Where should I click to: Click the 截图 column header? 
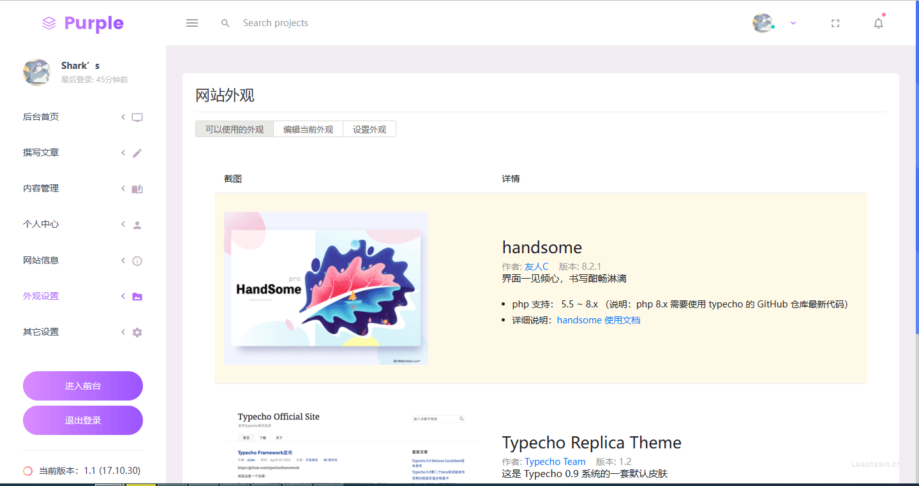coord(233,179)
